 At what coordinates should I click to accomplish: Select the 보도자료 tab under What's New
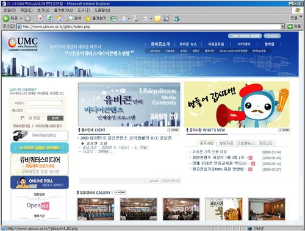226,143
